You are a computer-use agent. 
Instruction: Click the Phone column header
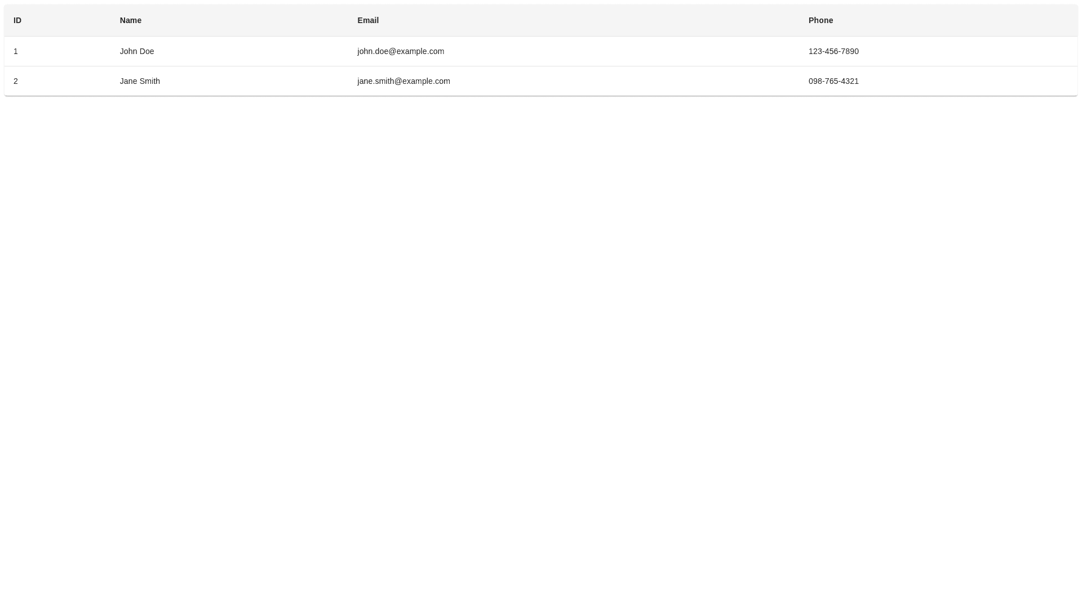821,20
